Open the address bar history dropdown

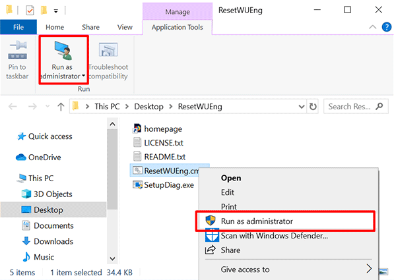pos(302,107)
